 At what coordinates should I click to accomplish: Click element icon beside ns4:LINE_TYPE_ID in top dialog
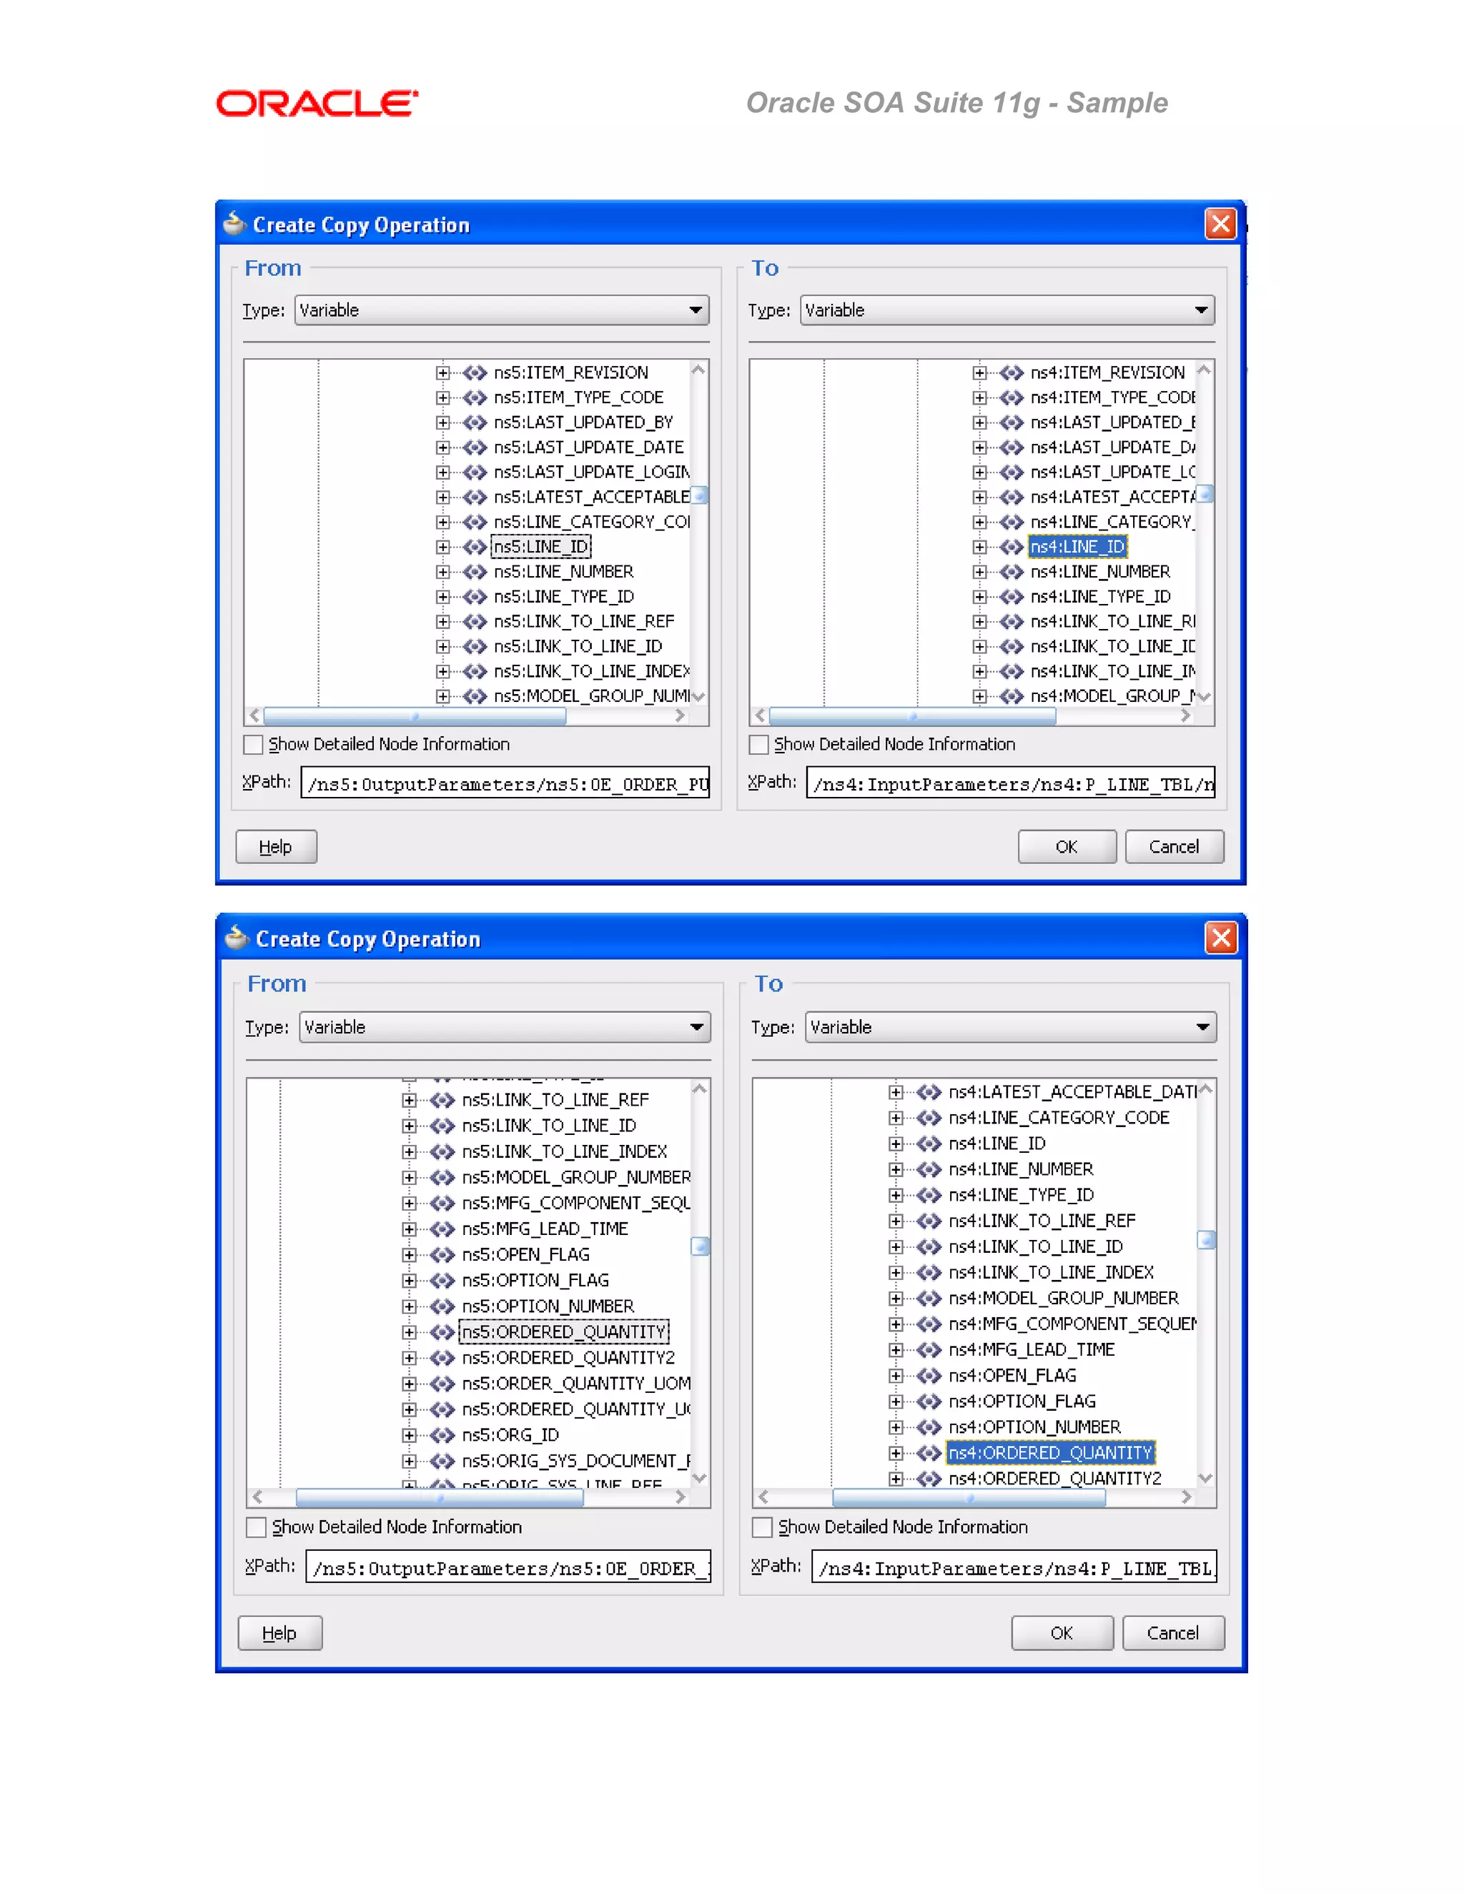(x=1012, y=598)
